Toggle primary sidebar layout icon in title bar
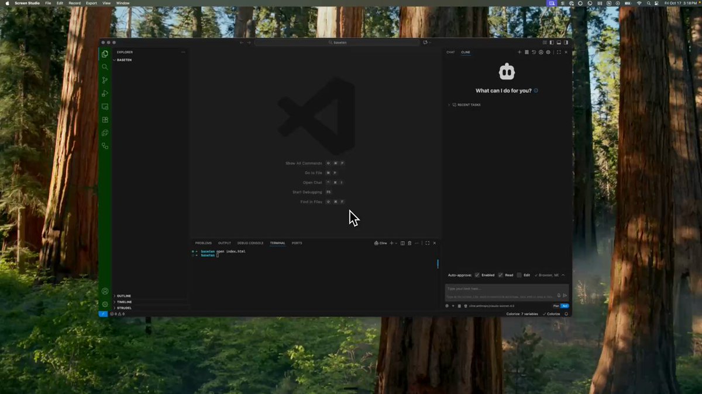Screen dimensions: 702x394 552,42
